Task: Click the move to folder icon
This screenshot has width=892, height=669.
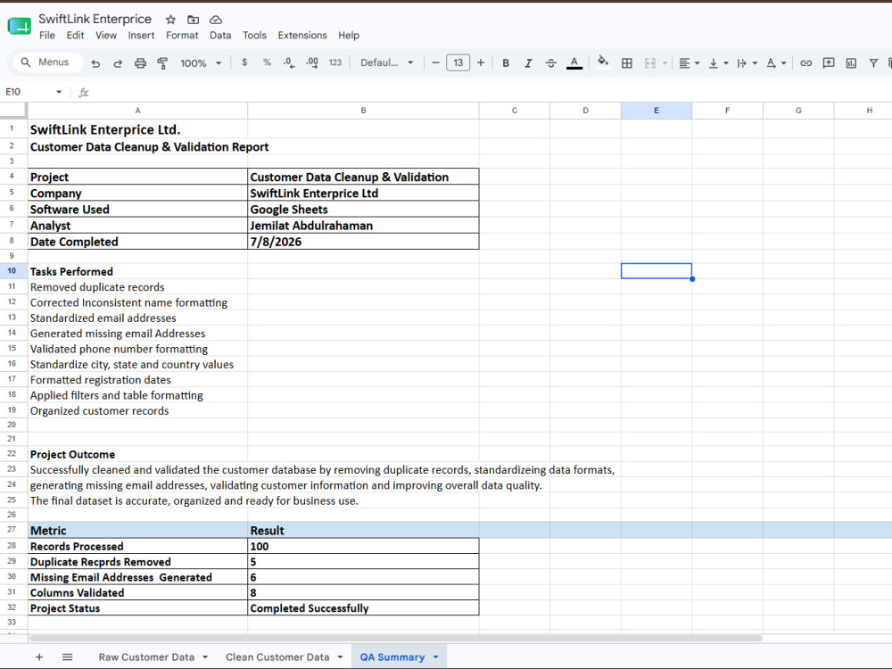Action: [194, 20]
